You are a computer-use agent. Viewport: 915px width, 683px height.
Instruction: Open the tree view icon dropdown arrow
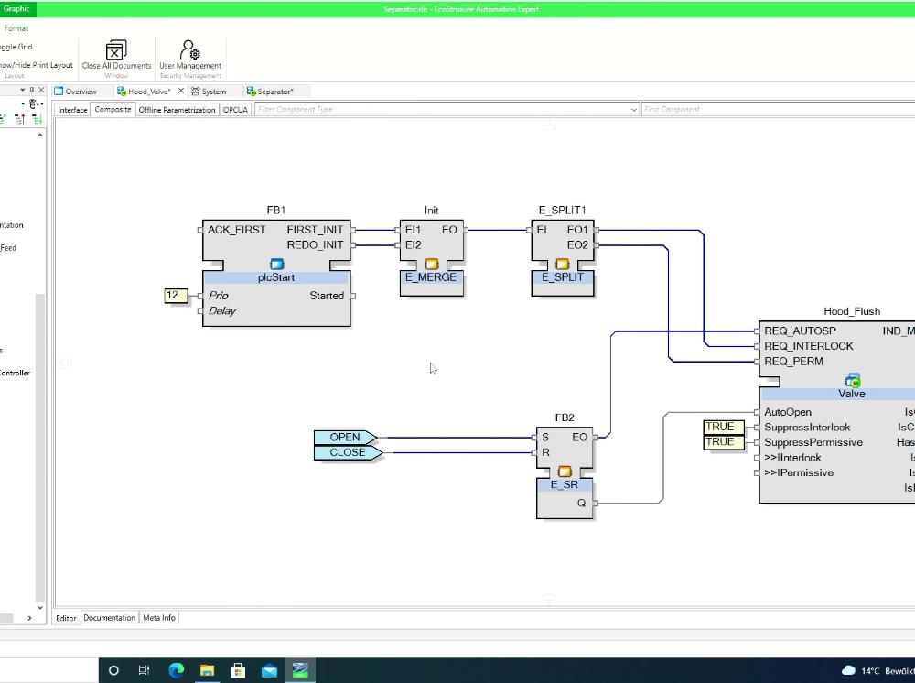pyautogui.click(x=42, y=103)
